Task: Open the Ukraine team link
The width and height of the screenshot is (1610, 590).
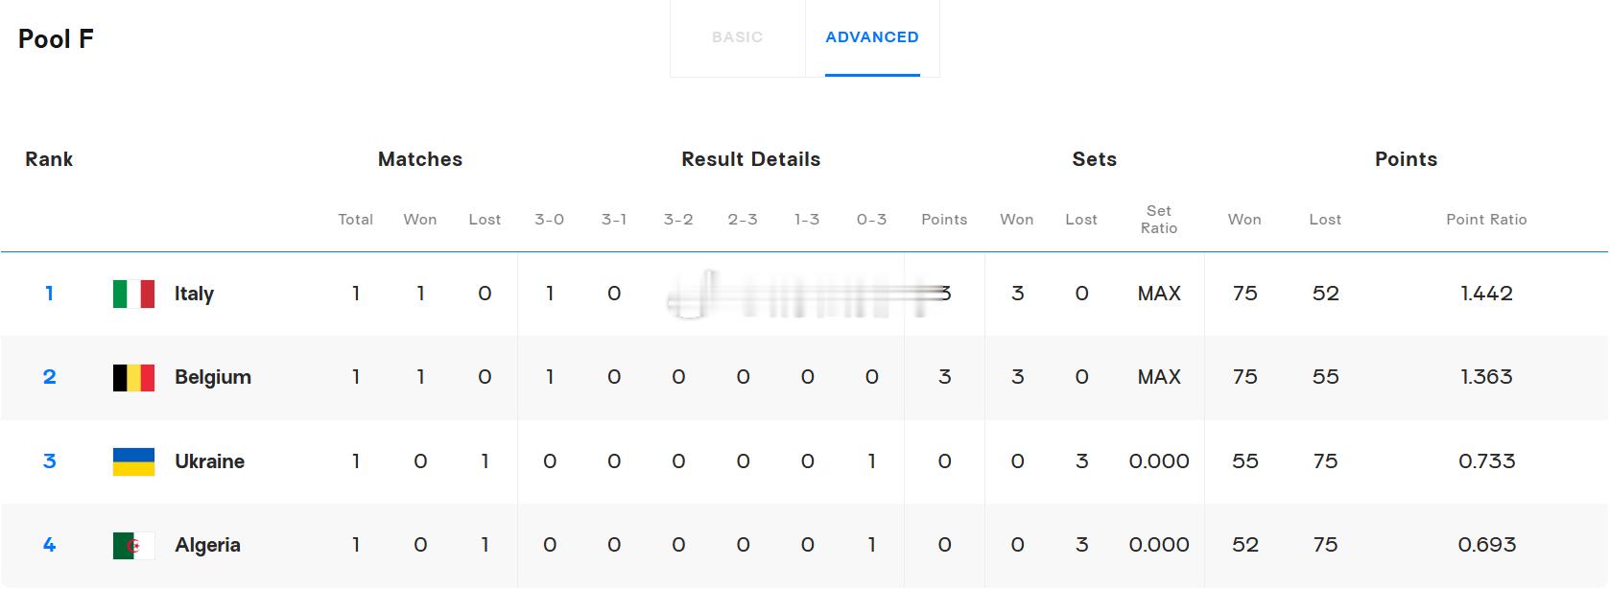Action: coord(209,461)
